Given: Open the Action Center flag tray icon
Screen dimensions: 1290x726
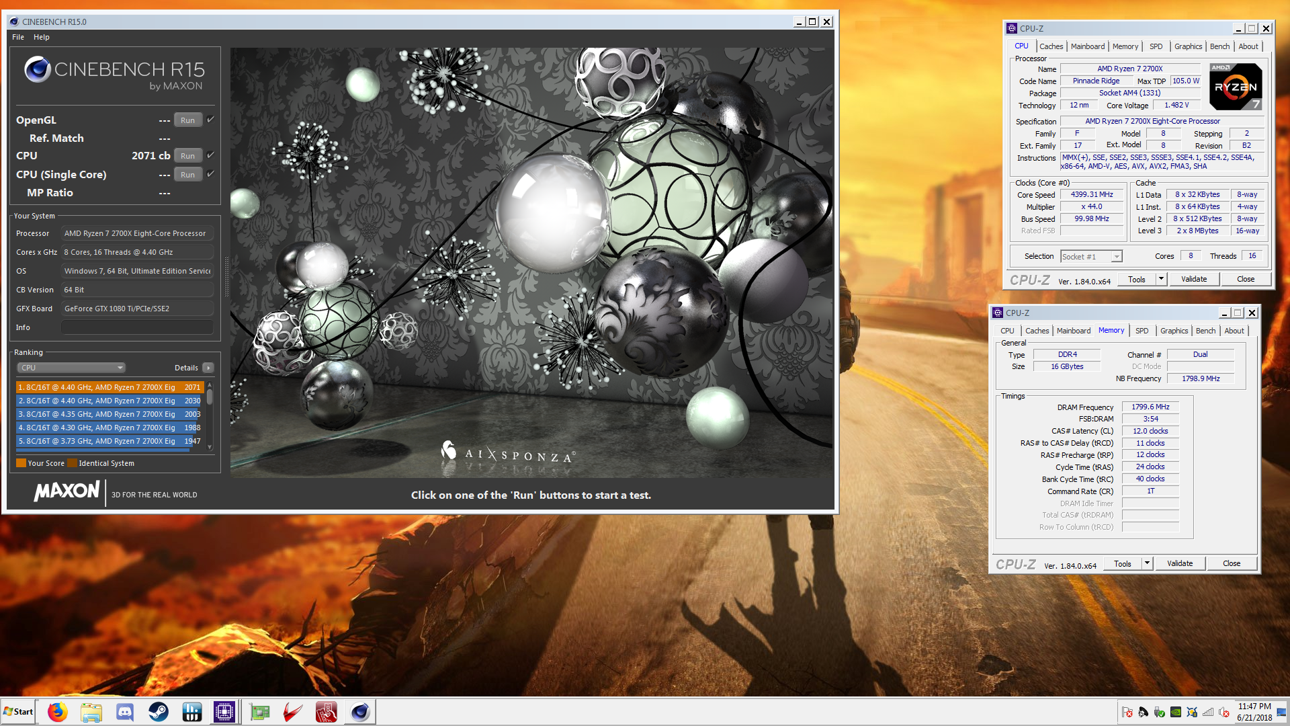Looking at the screenshot, I should 1127,713.
